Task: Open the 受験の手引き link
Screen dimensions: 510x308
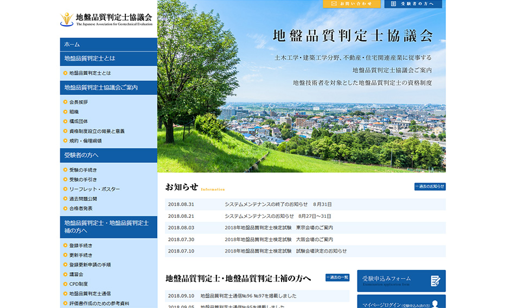Action: click(x=83, y=179)
